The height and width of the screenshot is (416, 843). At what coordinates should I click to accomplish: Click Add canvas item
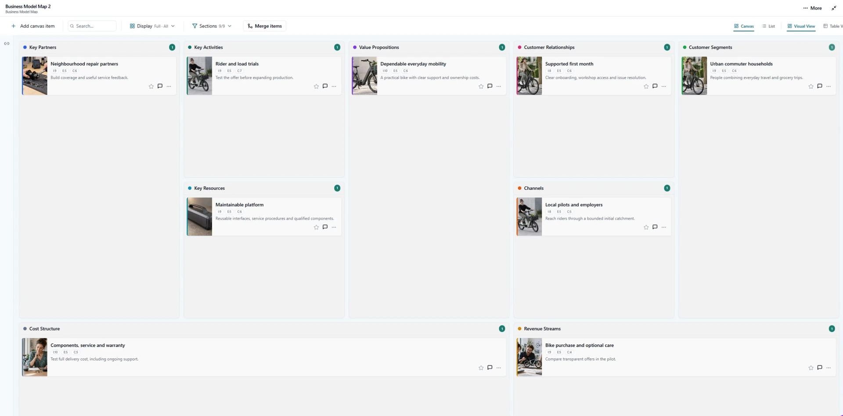click(33, 26)
